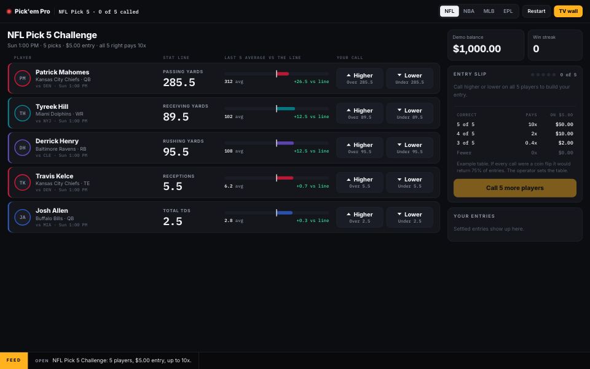Click the PM avatar for Patrick Mahomes
Viewport: 590px width, 369px height.
[x=23, y=78]
